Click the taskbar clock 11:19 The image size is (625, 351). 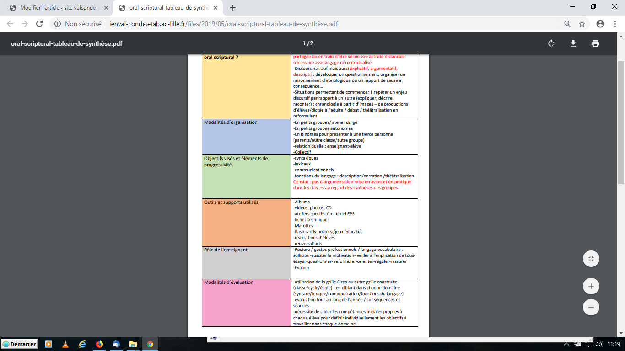coord(614,344)
